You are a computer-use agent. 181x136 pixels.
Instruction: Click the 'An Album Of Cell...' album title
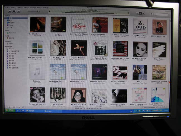click(120, 35)
